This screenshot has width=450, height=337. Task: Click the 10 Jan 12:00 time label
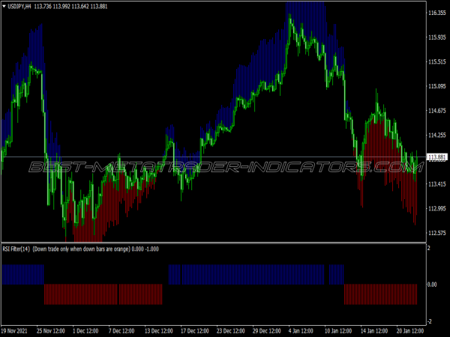(338, 331)
